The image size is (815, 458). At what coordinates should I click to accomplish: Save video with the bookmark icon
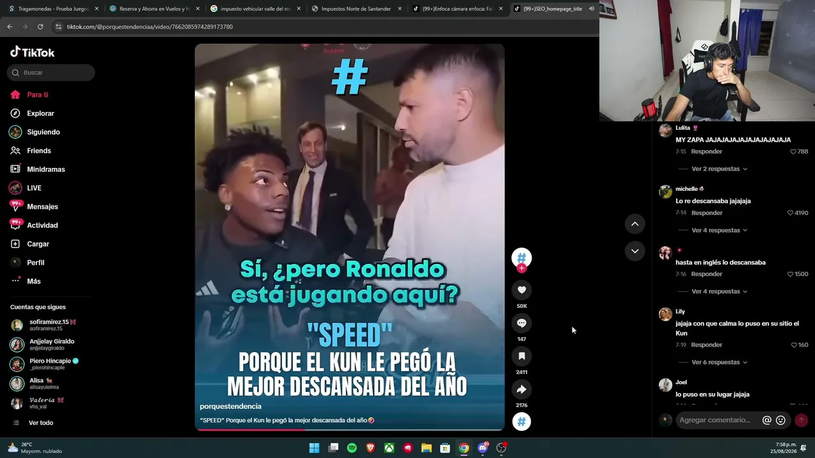pos(521,356)
